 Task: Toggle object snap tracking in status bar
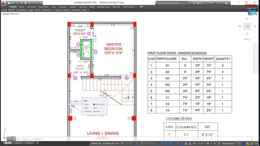pyautogui.click(x=155, y=143)
